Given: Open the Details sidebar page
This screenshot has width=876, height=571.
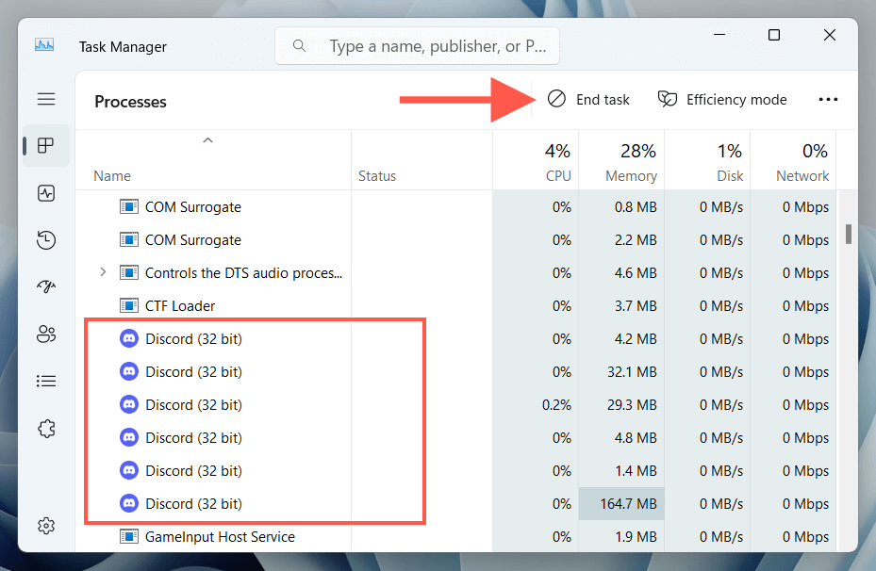Looking at the screenshot, I should [x=46, y=382].
